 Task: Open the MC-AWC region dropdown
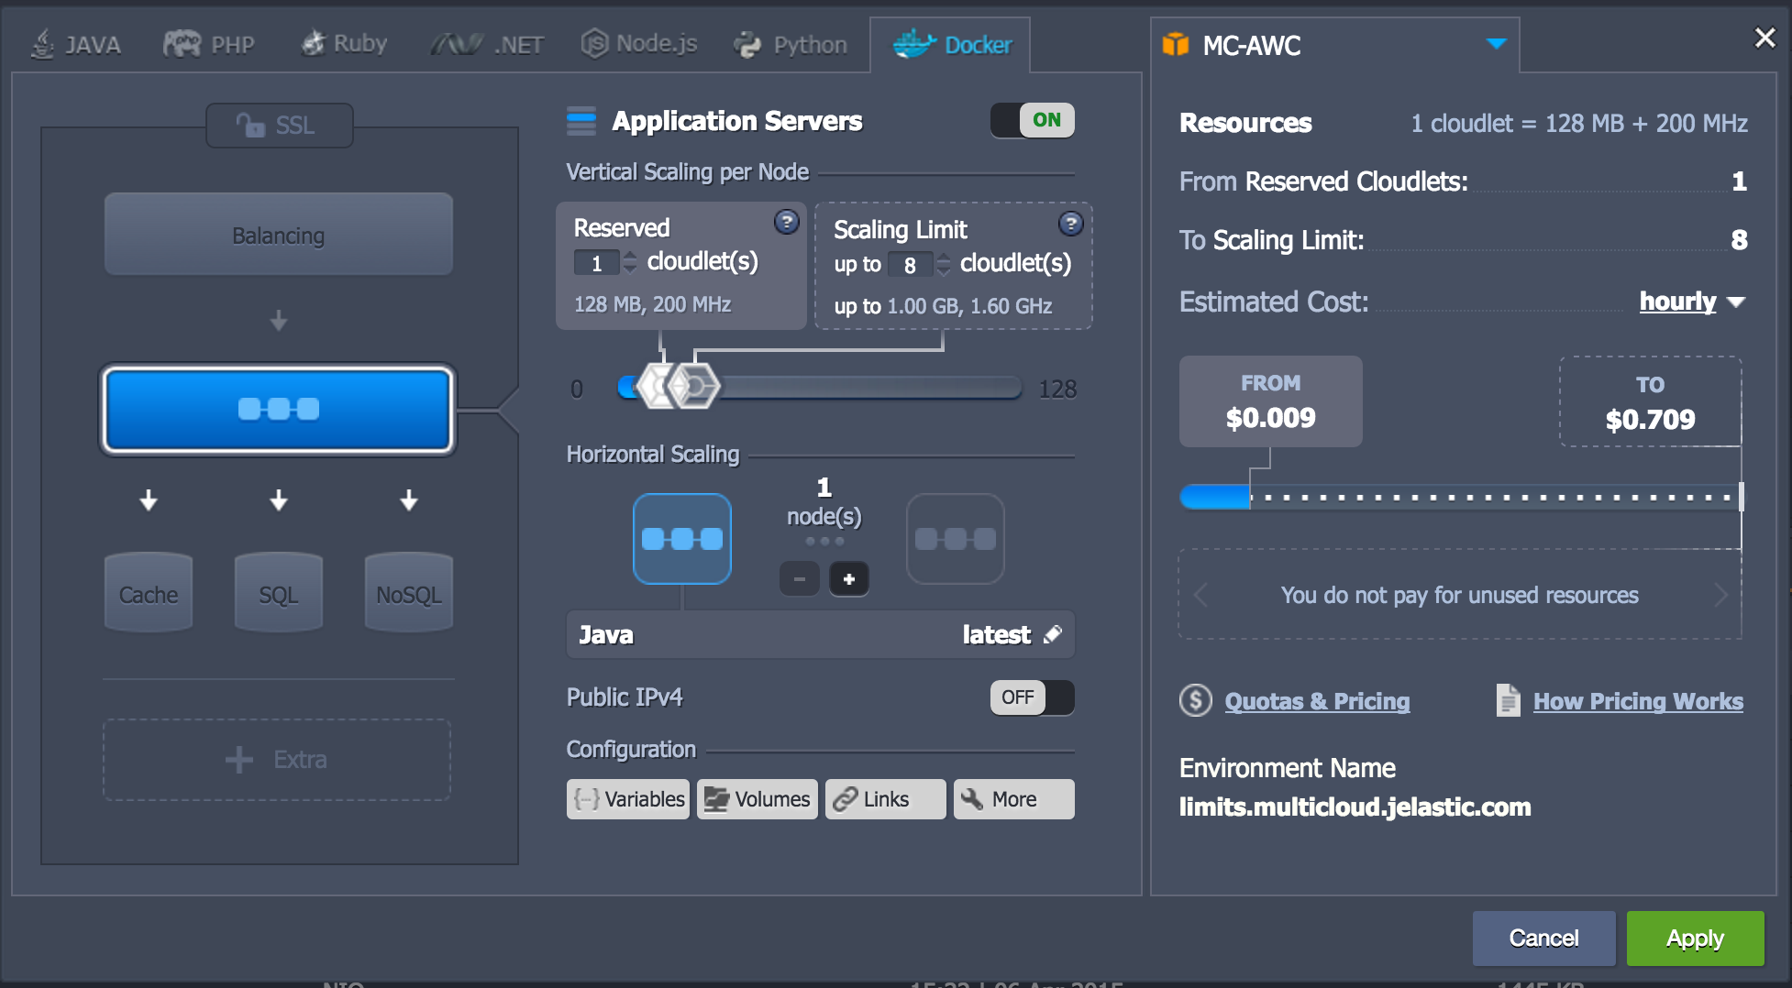(1496, 44)
